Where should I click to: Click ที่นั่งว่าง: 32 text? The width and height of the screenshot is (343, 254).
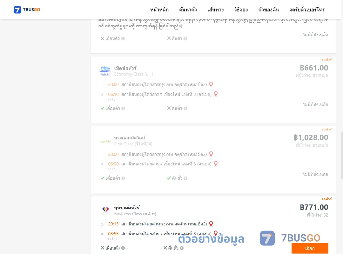coord(317,215)
